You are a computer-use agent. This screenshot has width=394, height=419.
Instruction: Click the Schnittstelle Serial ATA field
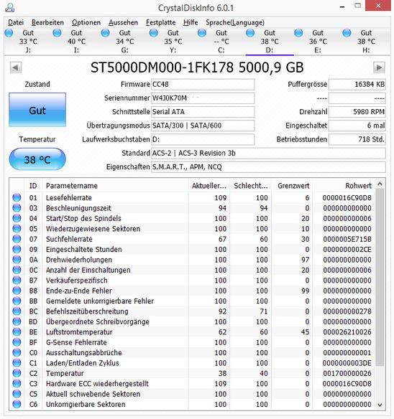[x=203, y=112]
